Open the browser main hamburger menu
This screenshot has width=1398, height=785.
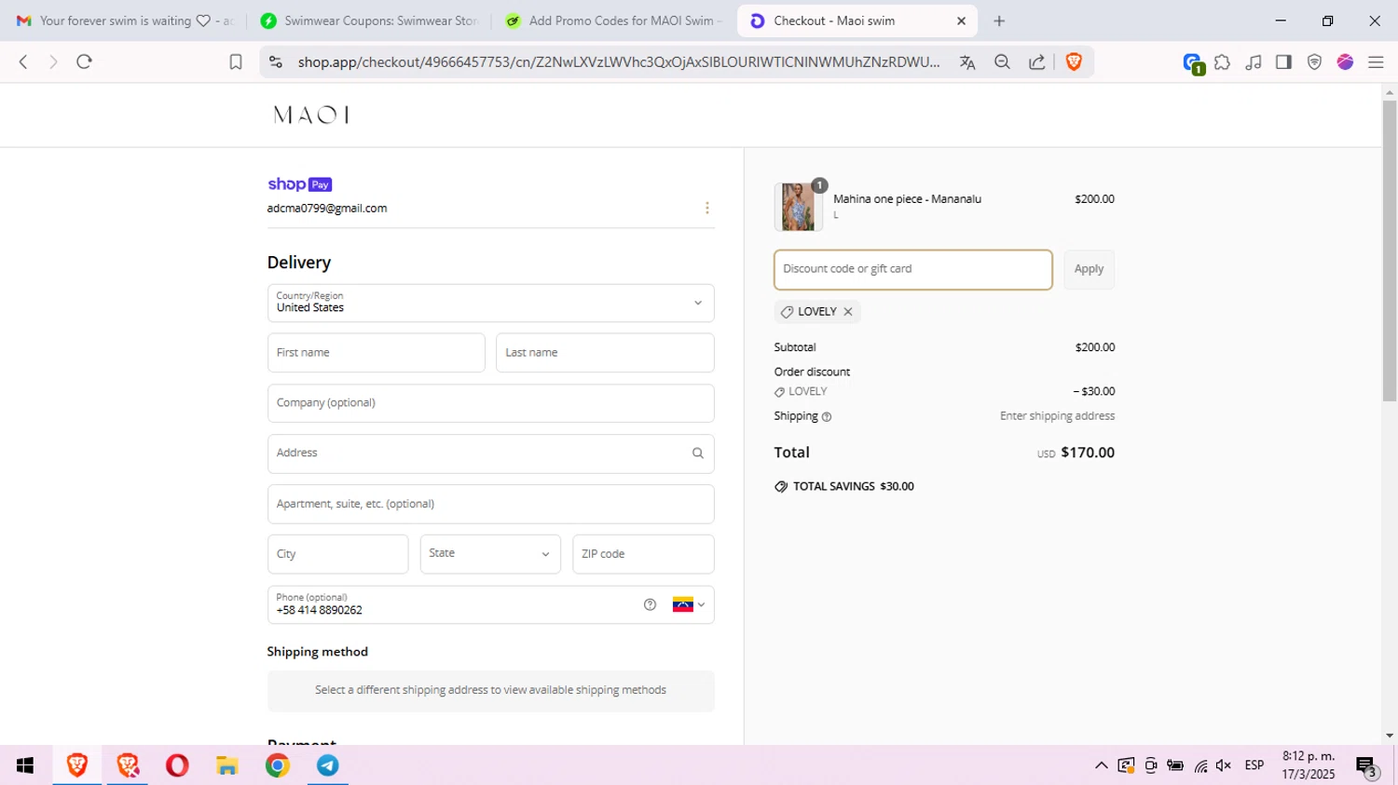point(1376,62)
